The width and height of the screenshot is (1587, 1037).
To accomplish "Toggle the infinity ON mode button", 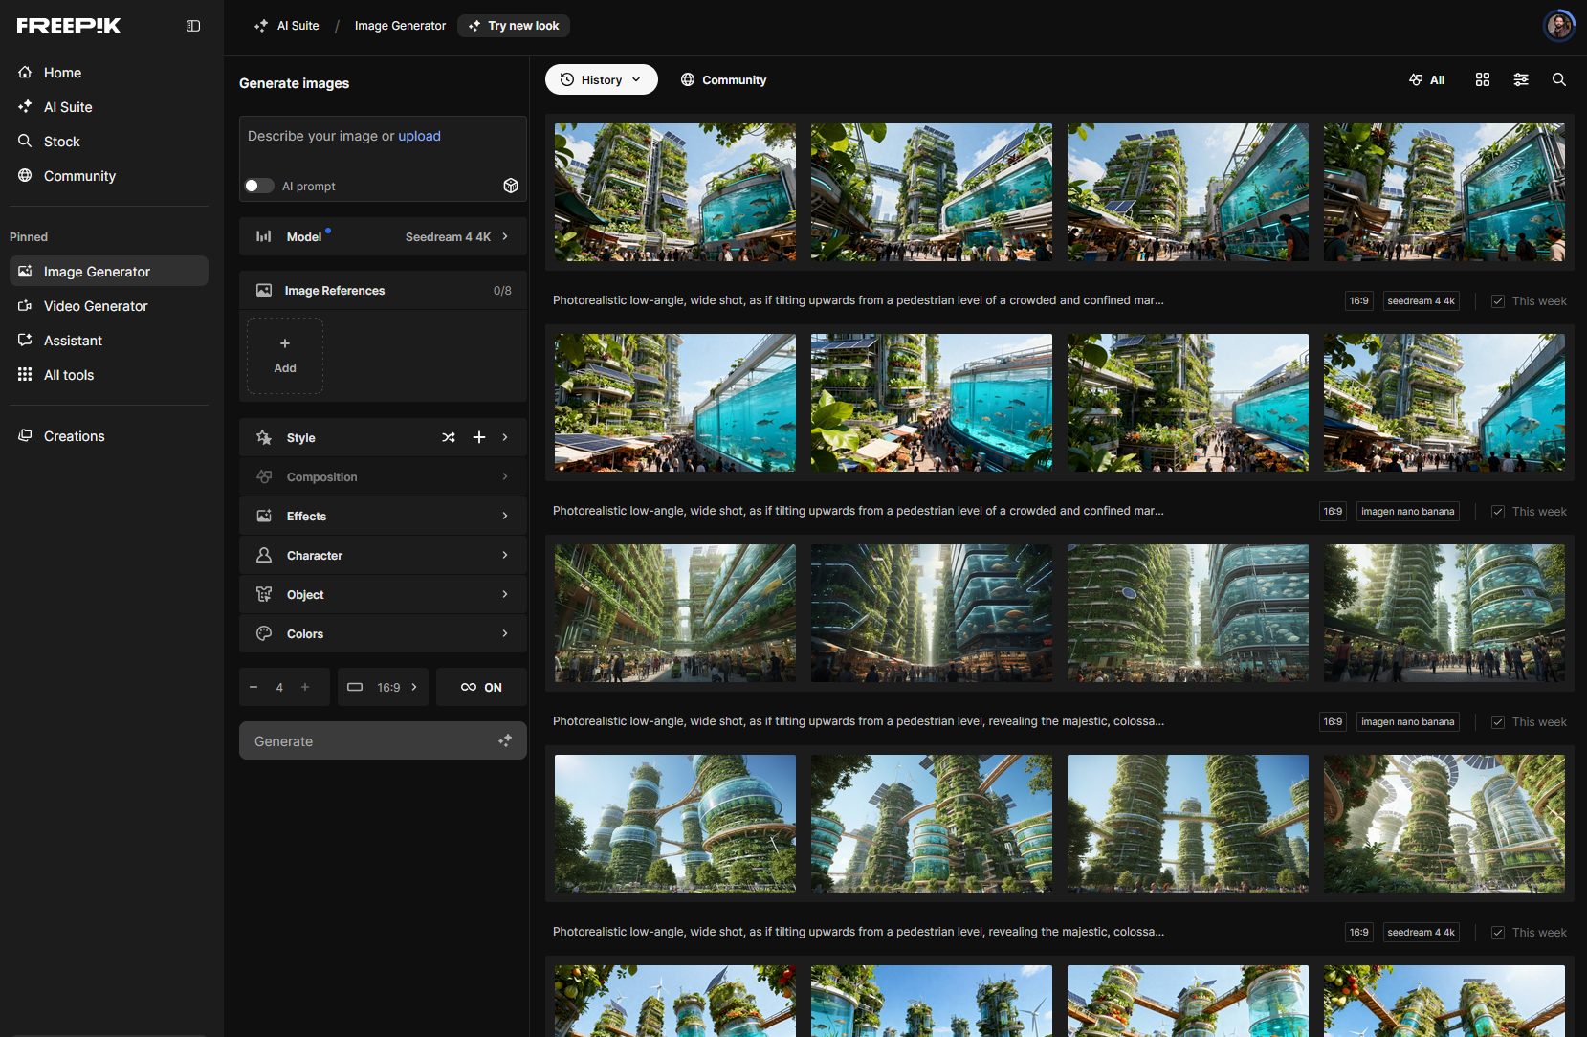I will (x=481, y=688).
